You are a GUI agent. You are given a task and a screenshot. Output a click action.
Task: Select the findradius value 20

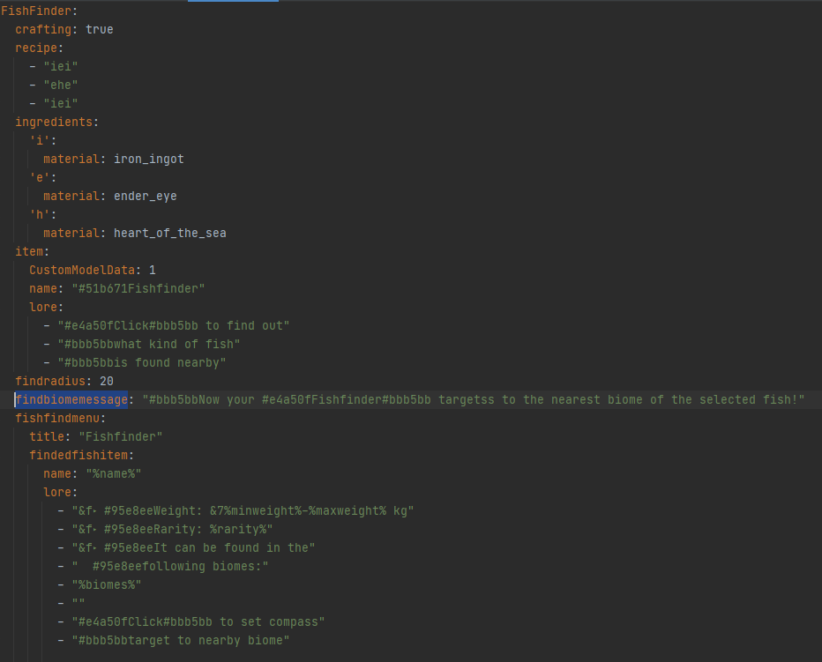pyautogui.click(x=106, y=382)
